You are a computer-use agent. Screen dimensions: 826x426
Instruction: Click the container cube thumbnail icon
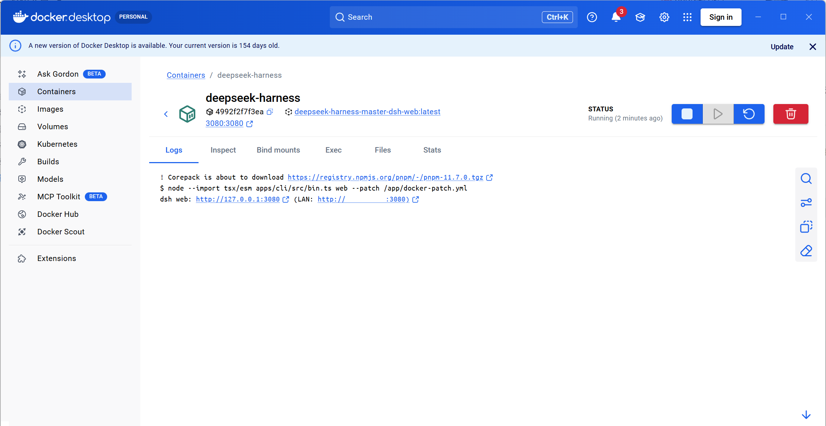click(x=187, y=114)
